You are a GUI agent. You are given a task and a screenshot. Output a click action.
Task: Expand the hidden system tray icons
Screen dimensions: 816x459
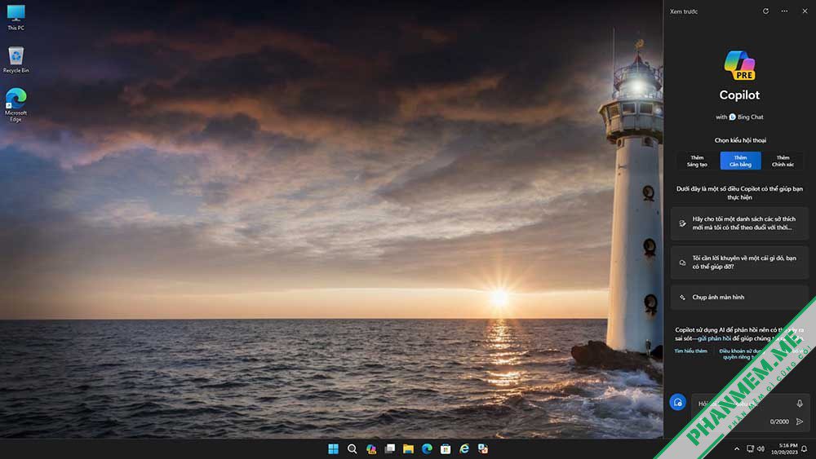click(x=736, y=448)
